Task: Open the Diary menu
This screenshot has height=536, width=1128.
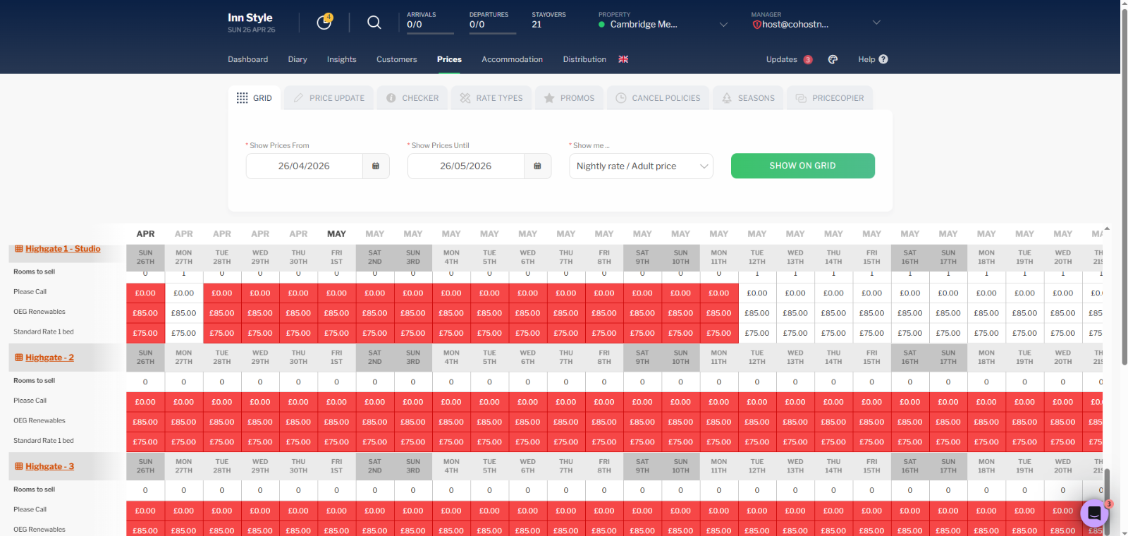Action: click(298, 59)
